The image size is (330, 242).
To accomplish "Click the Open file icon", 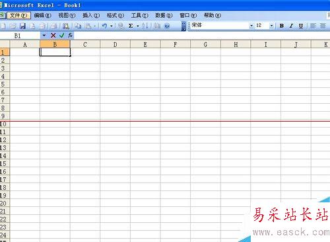I will (x=13, y=26).
